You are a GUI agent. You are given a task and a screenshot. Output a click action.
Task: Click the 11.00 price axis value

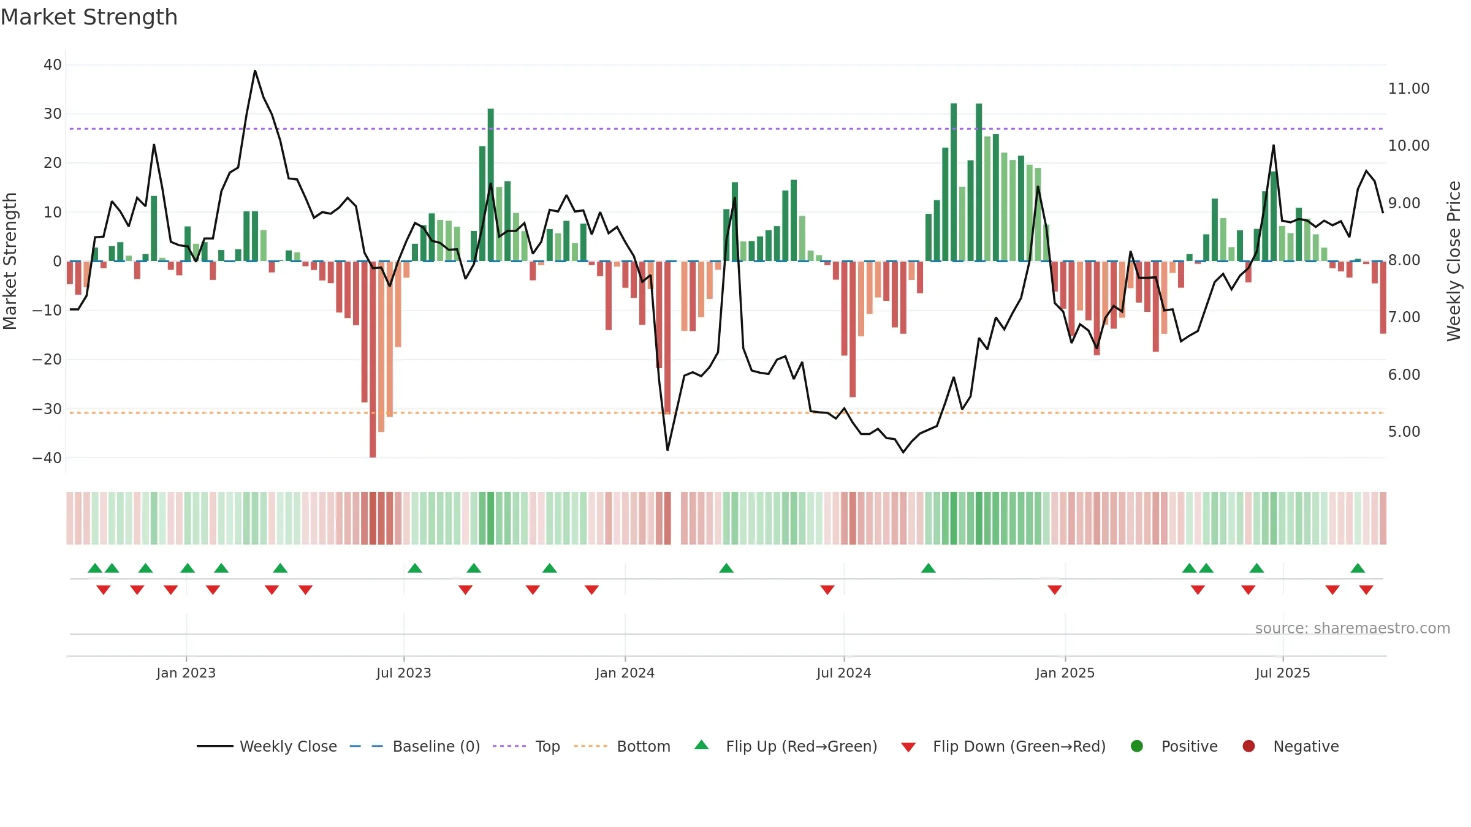pyautogui.click(x=1408, y=89)
